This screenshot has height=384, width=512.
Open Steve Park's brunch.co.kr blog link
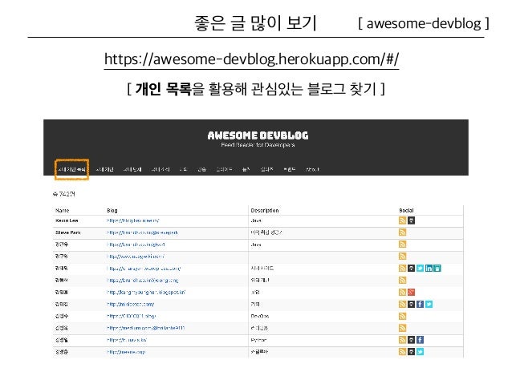[x=142, y=232]
